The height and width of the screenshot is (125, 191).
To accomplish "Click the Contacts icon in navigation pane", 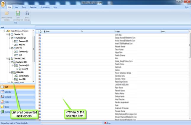I will pyautogui.click(x=2, y=96).
